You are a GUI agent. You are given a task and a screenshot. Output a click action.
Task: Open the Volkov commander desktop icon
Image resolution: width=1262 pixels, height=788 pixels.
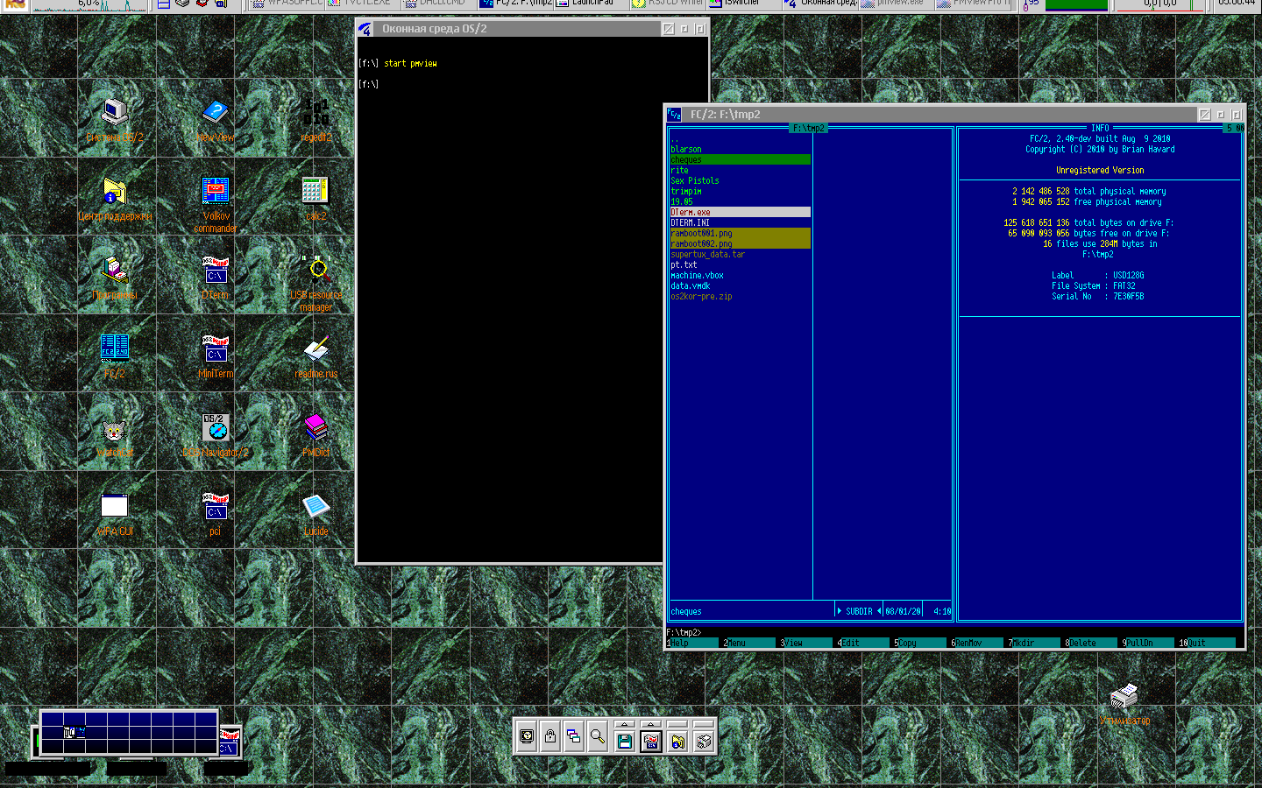pyautogui.click(x=216, y=192)
